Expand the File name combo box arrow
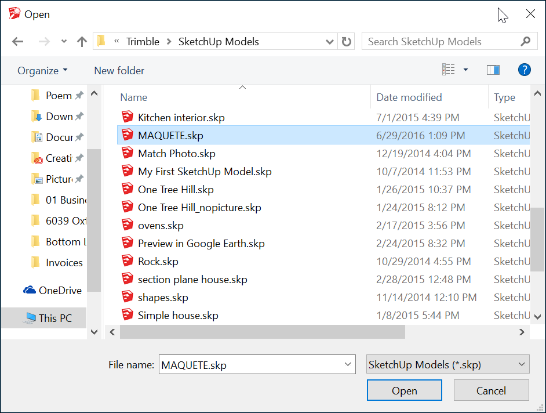The height and width of the screenshot is (413, 546). tap(347, 364)
